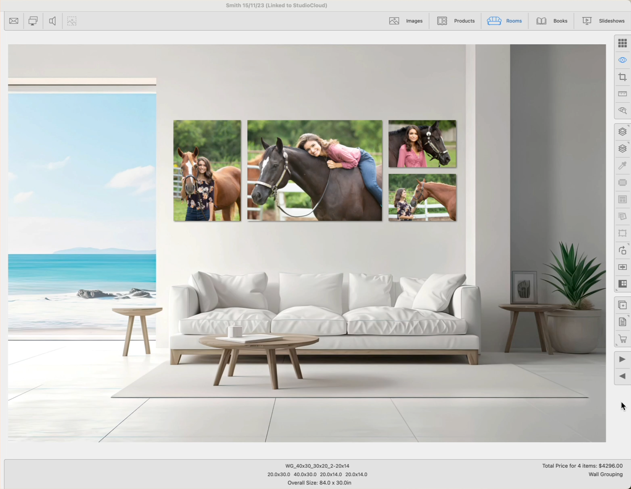Select the large center horse canvas
The height and width of the screenshot is (489, 631).
(314, 170)
